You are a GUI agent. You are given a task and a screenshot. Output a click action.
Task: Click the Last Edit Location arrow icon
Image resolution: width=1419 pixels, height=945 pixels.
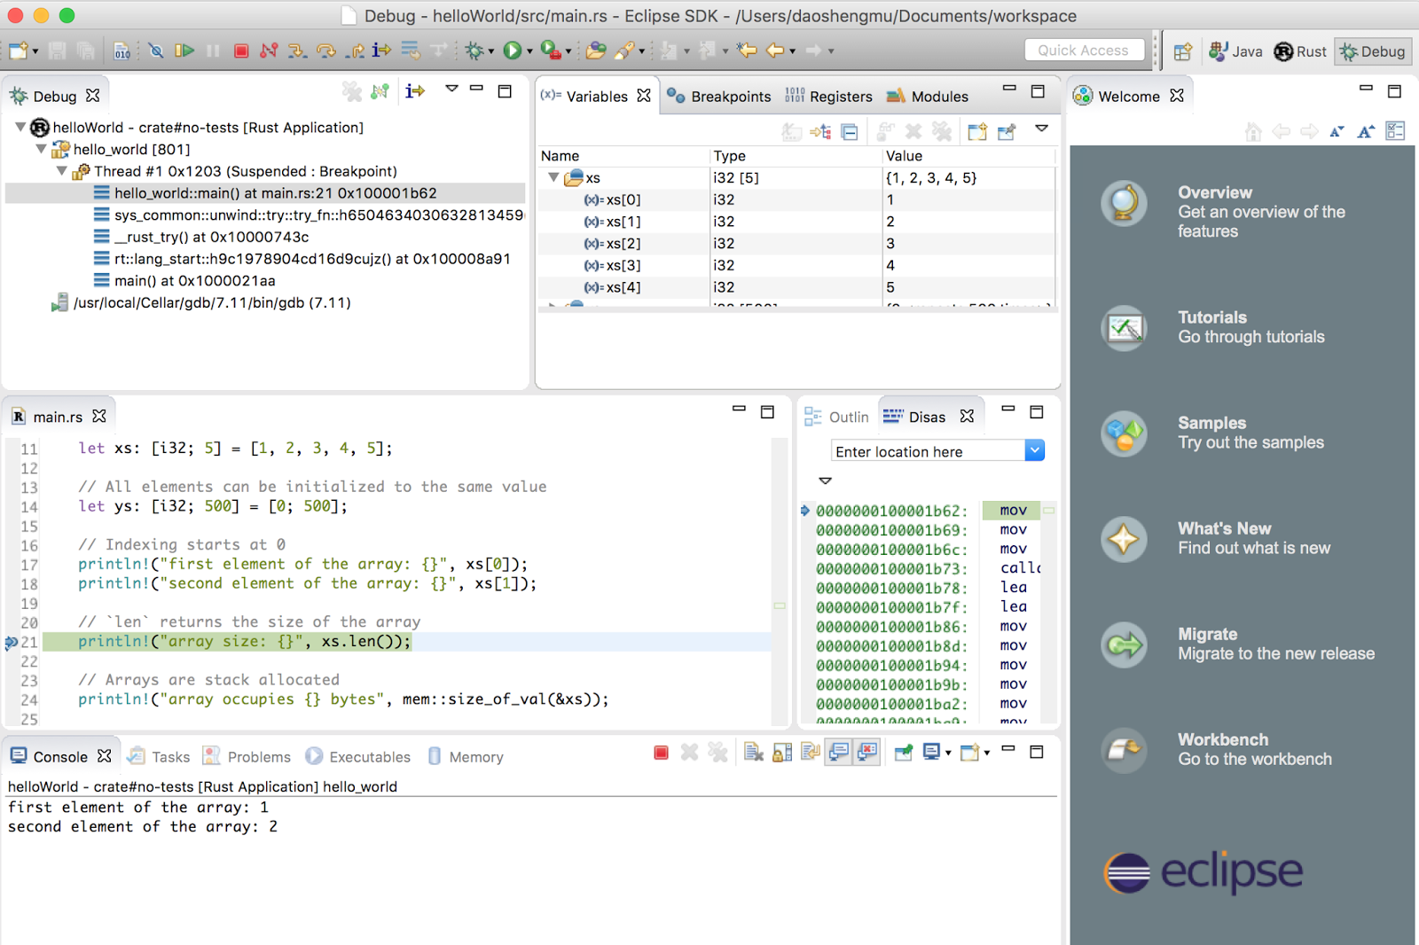coord(747,51)
